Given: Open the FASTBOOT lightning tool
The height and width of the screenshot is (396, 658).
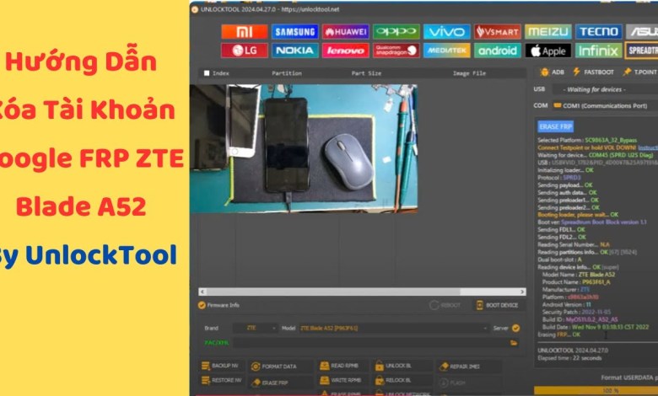Looking at the screenshot, I should click(593, 72).
